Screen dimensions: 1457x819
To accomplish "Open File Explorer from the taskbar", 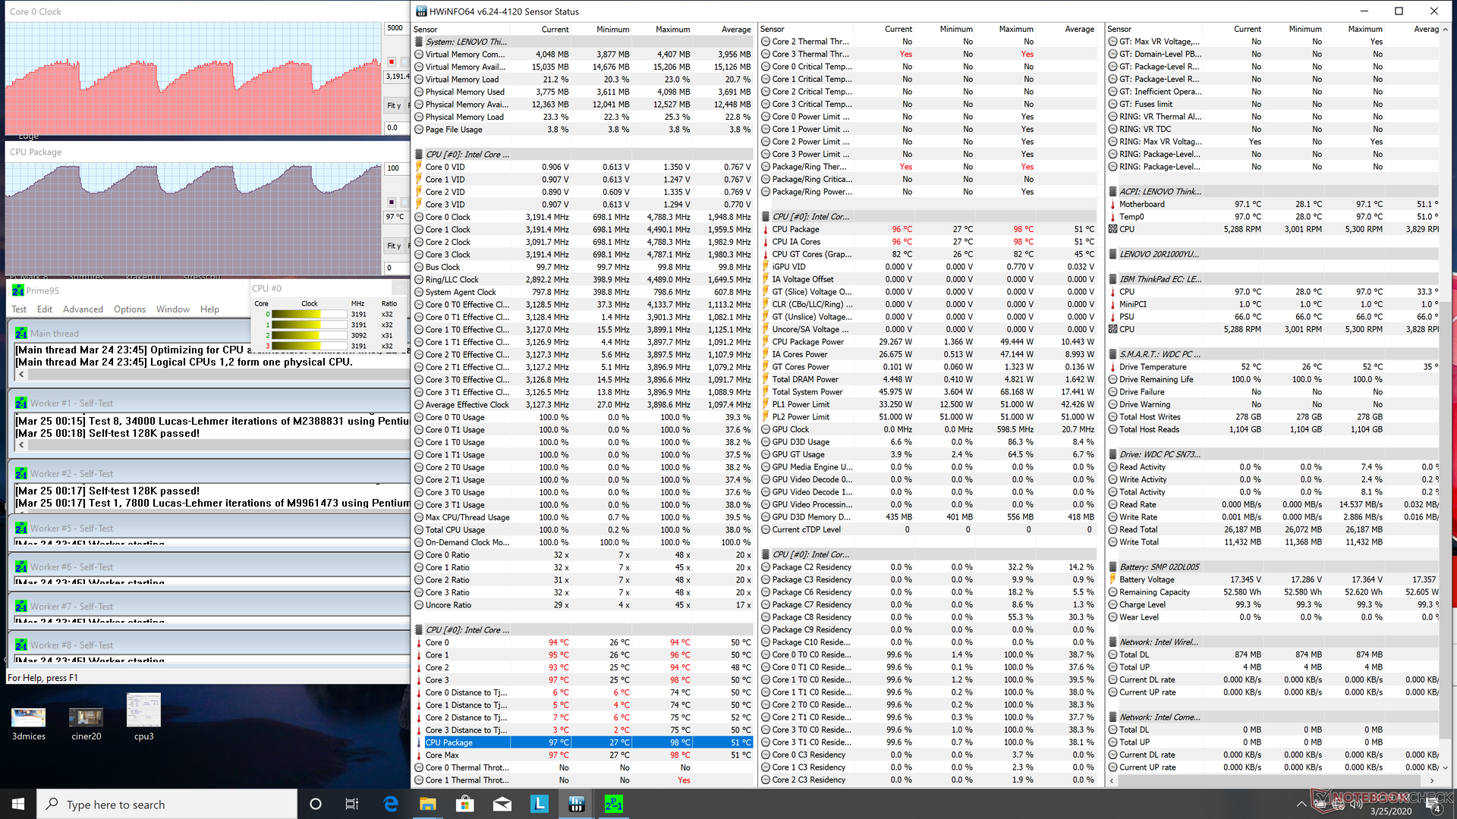I will point(427,804).
